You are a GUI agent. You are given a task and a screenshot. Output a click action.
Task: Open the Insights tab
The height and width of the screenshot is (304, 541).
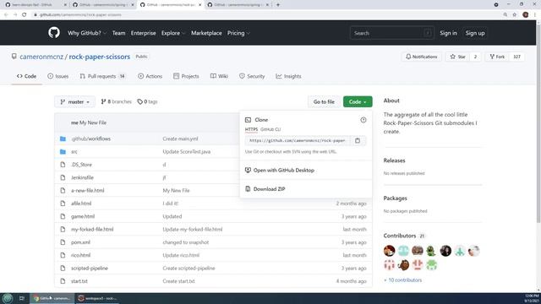pos(288,76)
